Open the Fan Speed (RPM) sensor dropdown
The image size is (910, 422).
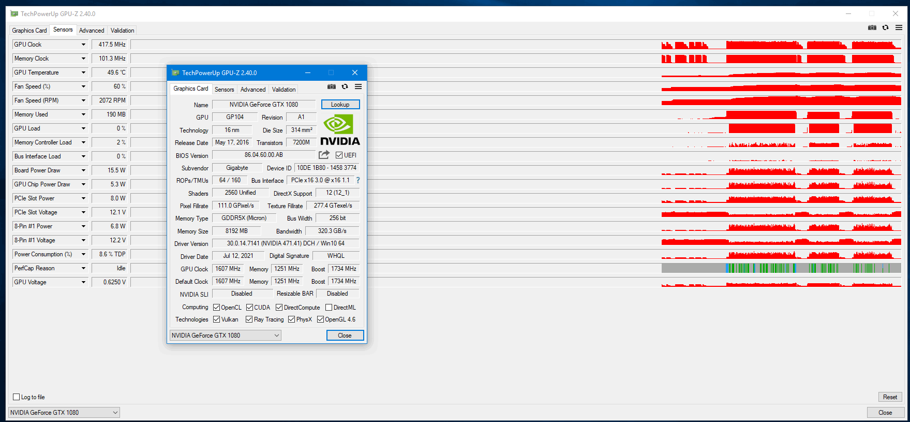click(83, 100)
